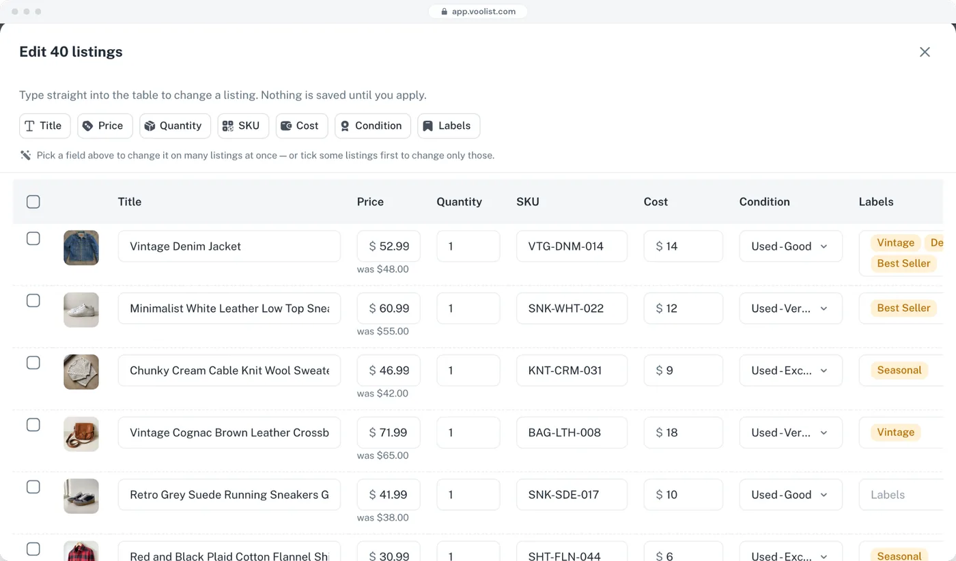Click the Seasonal label on KNT-CRM-031 row

tap(899, 370)
